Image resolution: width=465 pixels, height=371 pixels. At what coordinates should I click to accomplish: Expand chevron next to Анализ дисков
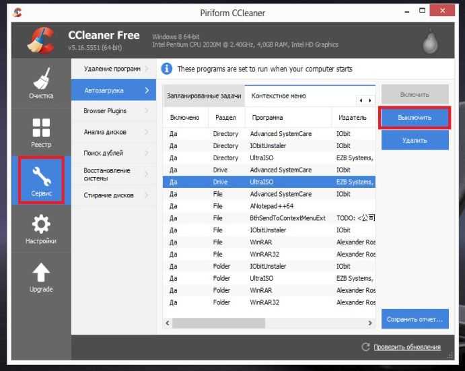tap(147, 132)
